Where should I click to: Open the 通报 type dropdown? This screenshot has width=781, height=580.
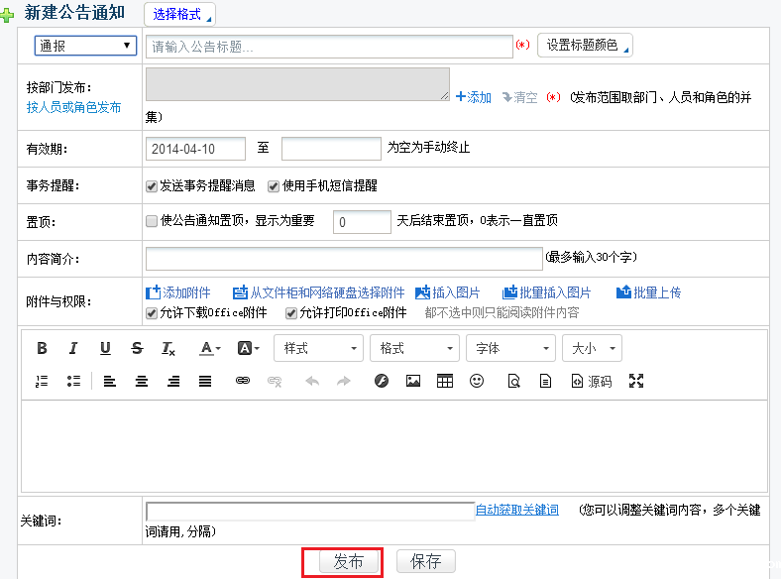(85, 46)
